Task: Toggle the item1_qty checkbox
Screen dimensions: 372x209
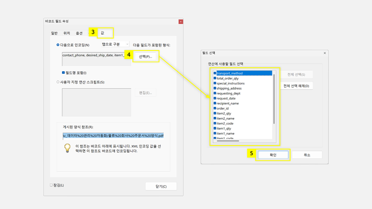Action: (x=215, y=128)
